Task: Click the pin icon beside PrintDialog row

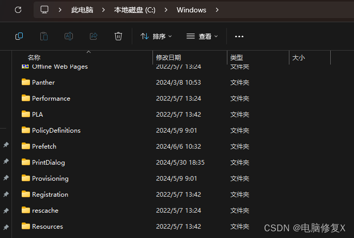Action: 6,161
